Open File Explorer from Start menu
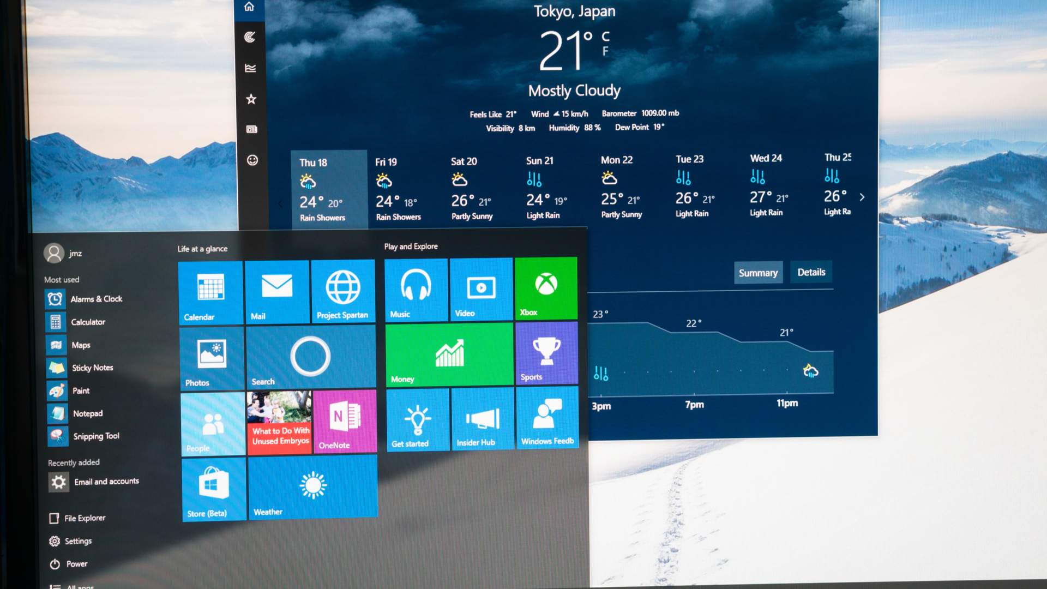The width and height of the screenshot is (1047, 589). [x=77, y=518]
